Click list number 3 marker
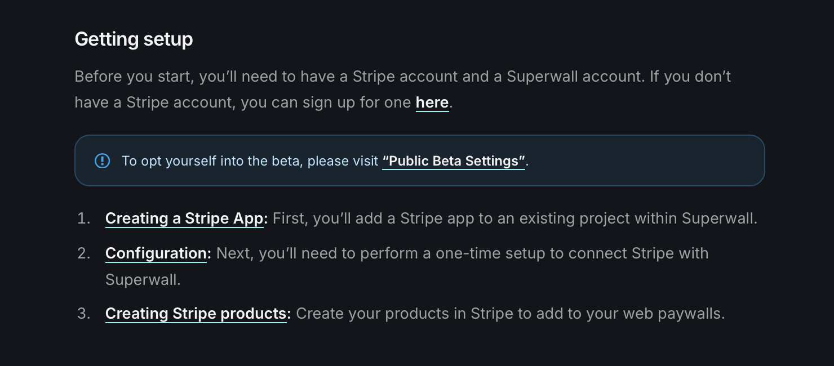 click(83, 314)
